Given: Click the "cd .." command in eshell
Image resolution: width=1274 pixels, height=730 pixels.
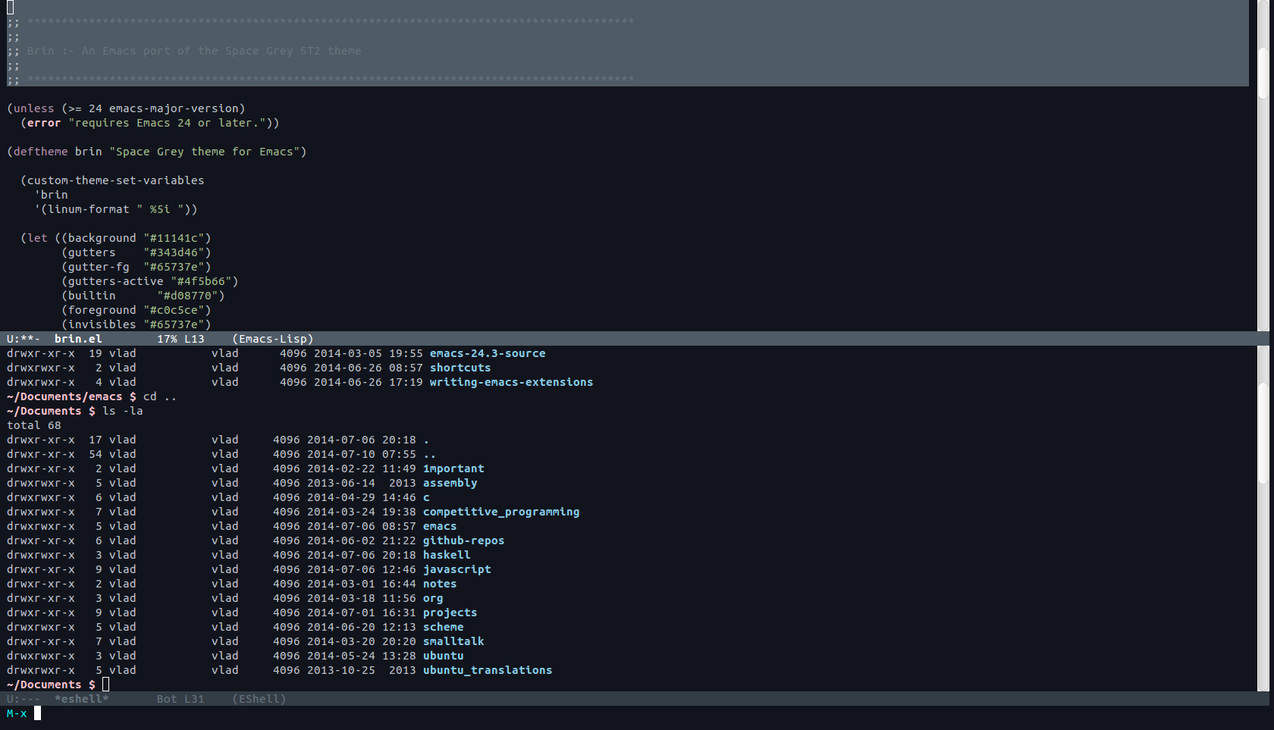Looking at the screenshot, I should point(160,396).
